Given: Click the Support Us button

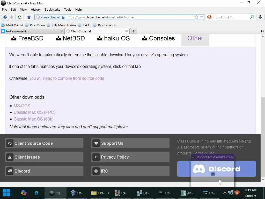Looking at the screenshot, I should click(130, 143).
